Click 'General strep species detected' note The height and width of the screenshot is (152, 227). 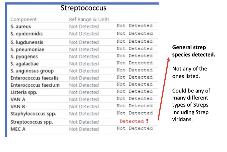tap(194, 51)
